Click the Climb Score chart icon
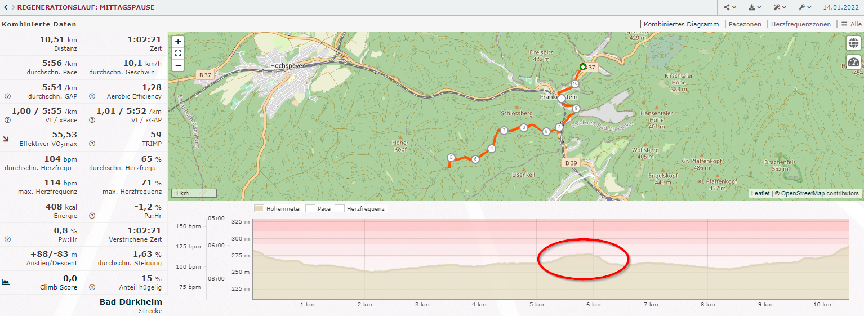864x316 pixels. click(6, 282)
